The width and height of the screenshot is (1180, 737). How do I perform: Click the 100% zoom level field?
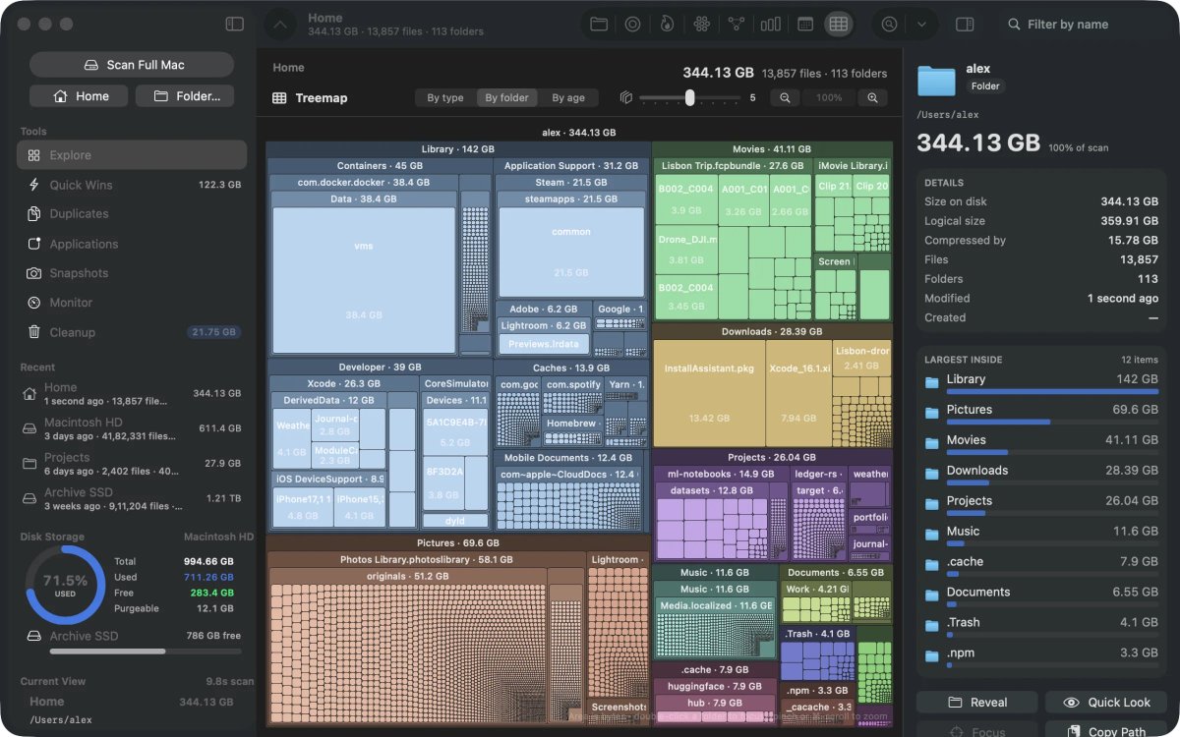click(829, 97)
